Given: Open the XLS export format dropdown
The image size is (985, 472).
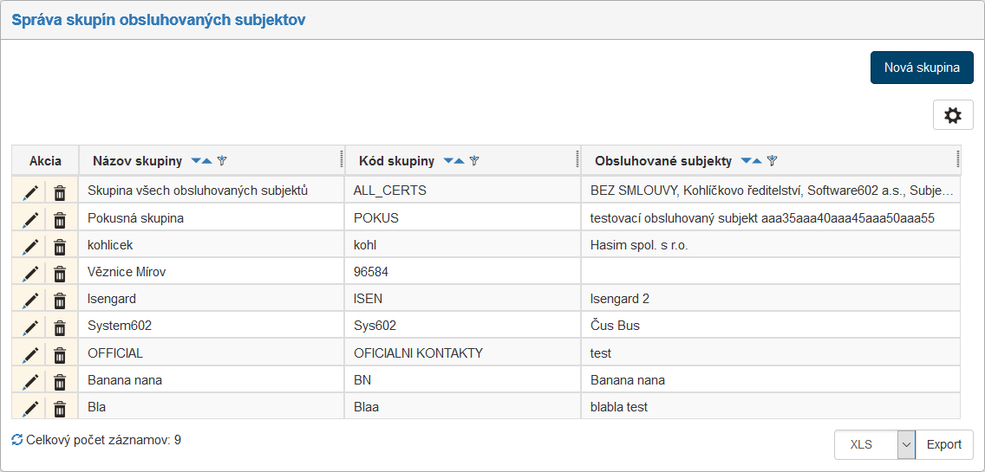Looking at the screenshot, I should (906, 445).
